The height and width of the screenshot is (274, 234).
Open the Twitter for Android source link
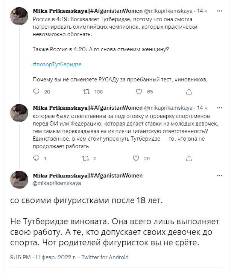coord(105,257)
